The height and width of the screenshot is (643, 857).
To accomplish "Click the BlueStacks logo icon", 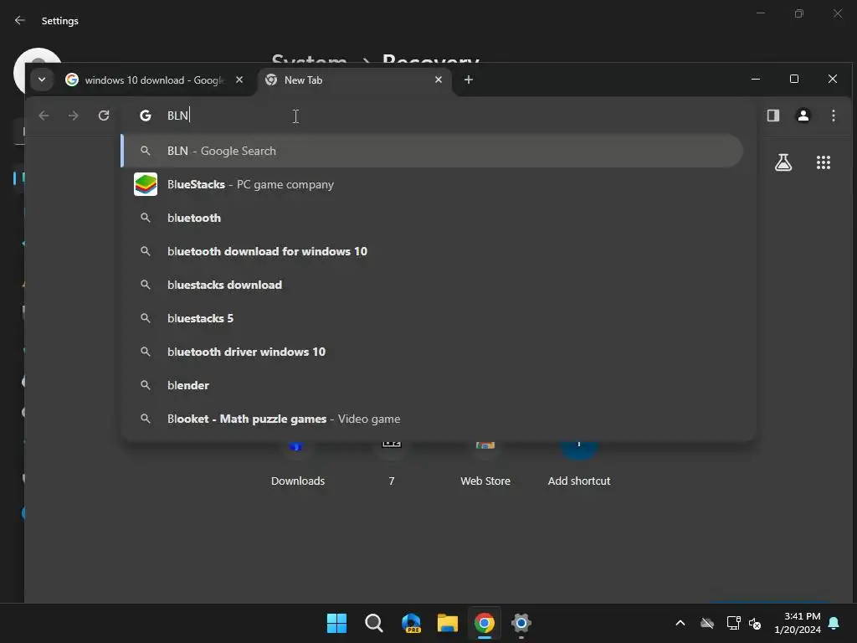I will click(146, 184).
